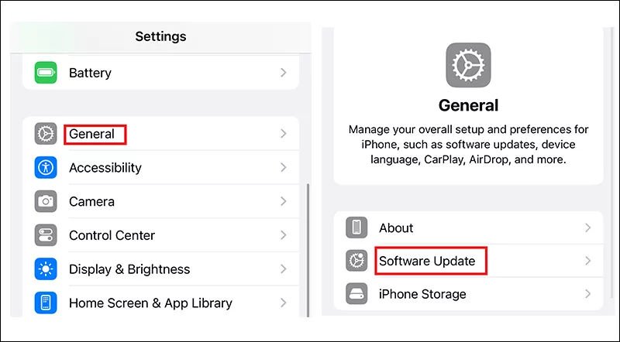Screen dimensions: 620x342
Task: Select the General menu label
Action: tap(92, 134)
